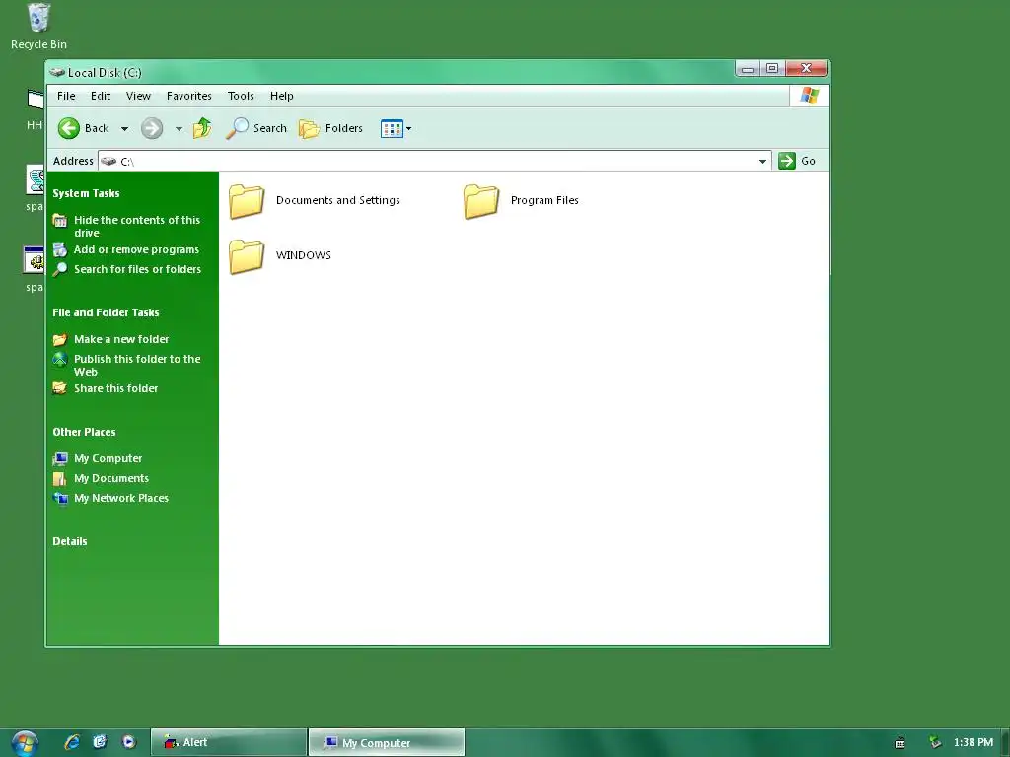Select the Program Files folder icon

click(x=481, y=201)
